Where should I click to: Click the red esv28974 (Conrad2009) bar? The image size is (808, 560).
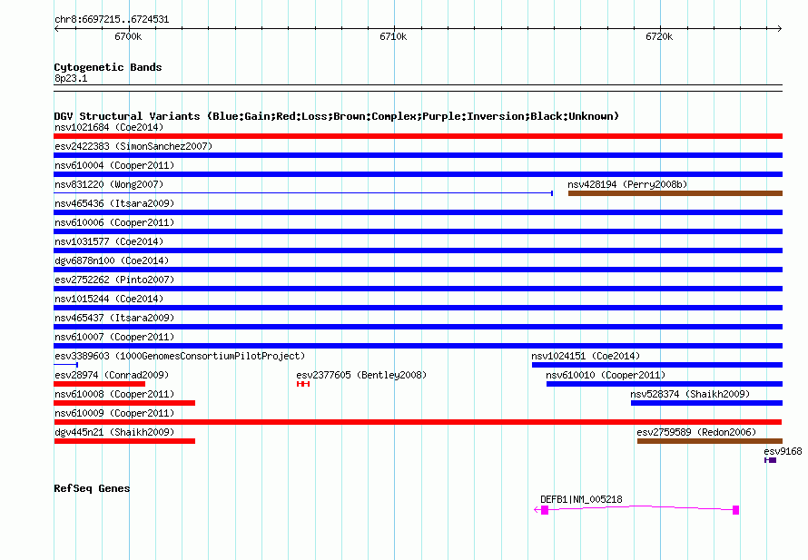tap(100, 384)
